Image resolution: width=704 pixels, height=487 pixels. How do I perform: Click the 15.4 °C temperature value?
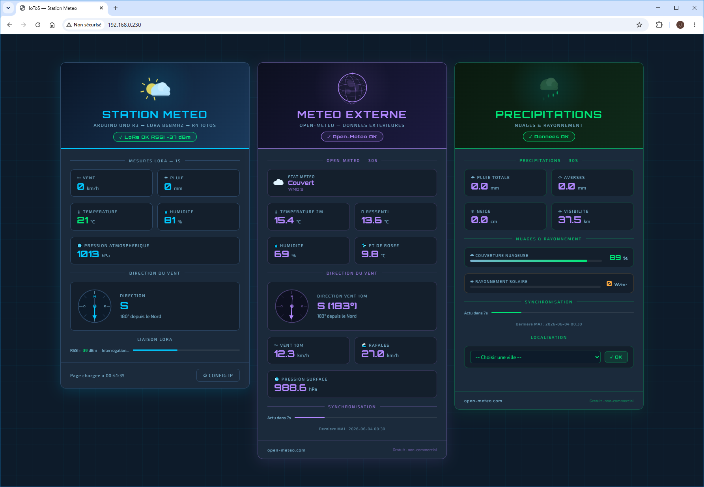tap(288, 220)
